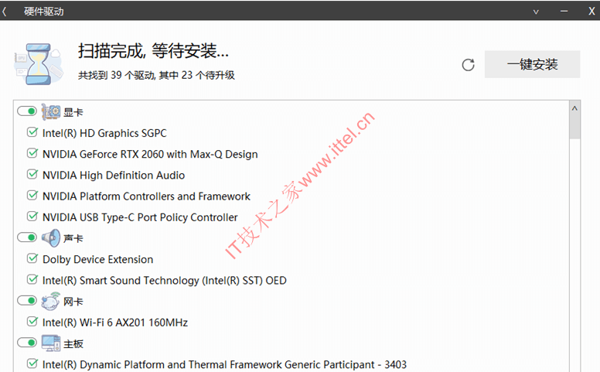Screen dimensions: 600x372
Task: Select NVIDIA High Definition Audio text
Action: (x=114, y=176)
